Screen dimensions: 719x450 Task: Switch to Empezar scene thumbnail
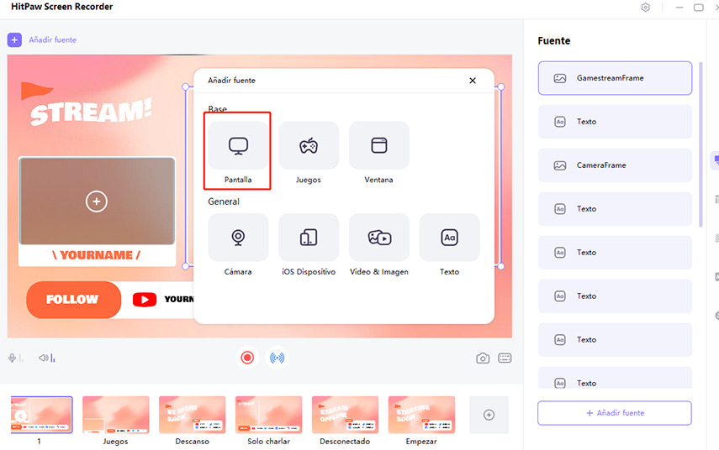tap(421, 415)
